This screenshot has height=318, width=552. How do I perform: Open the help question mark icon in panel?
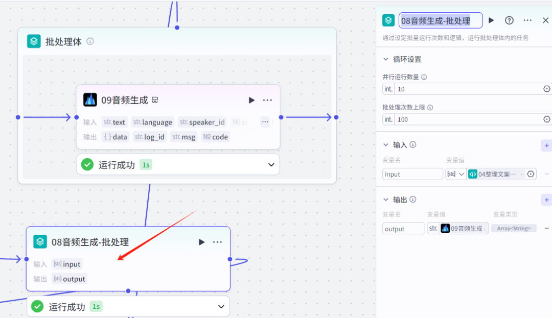pos(509,20)
